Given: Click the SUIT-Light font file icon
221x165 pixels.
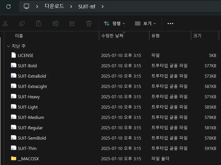Looking at the screenshot, I should pyautogui.click(x=14, y=107).
